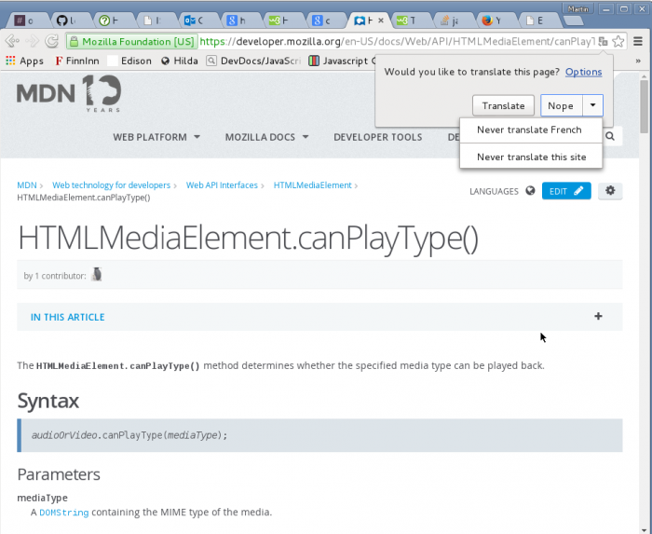Expand the In This Article section
652x534 pixels.
pos(598,317)
